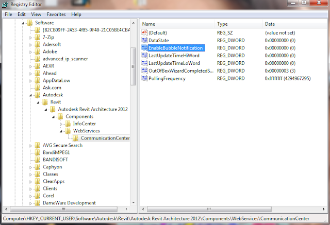Click the InfoCenter folder icon
This screenshot has width=330, height=225.
coord(68,124)
